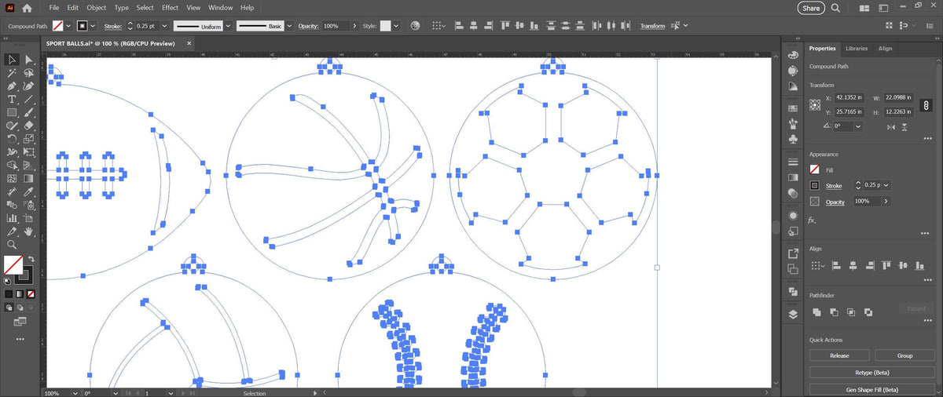The image size is (943, 397).
Task: Open the File menu
Action: click(x=54, y=8)
